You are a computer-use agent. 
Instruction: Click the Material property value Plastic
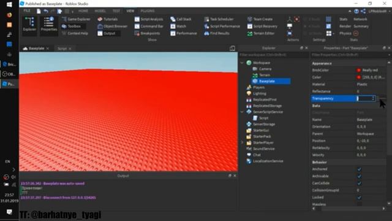(362, 85)
